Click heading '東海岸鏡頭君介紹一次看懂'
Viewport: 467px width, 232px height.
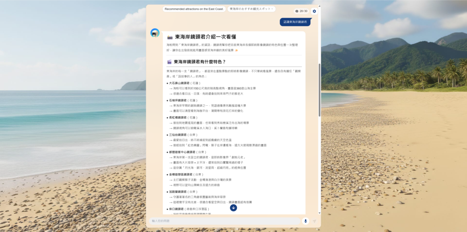206,37
